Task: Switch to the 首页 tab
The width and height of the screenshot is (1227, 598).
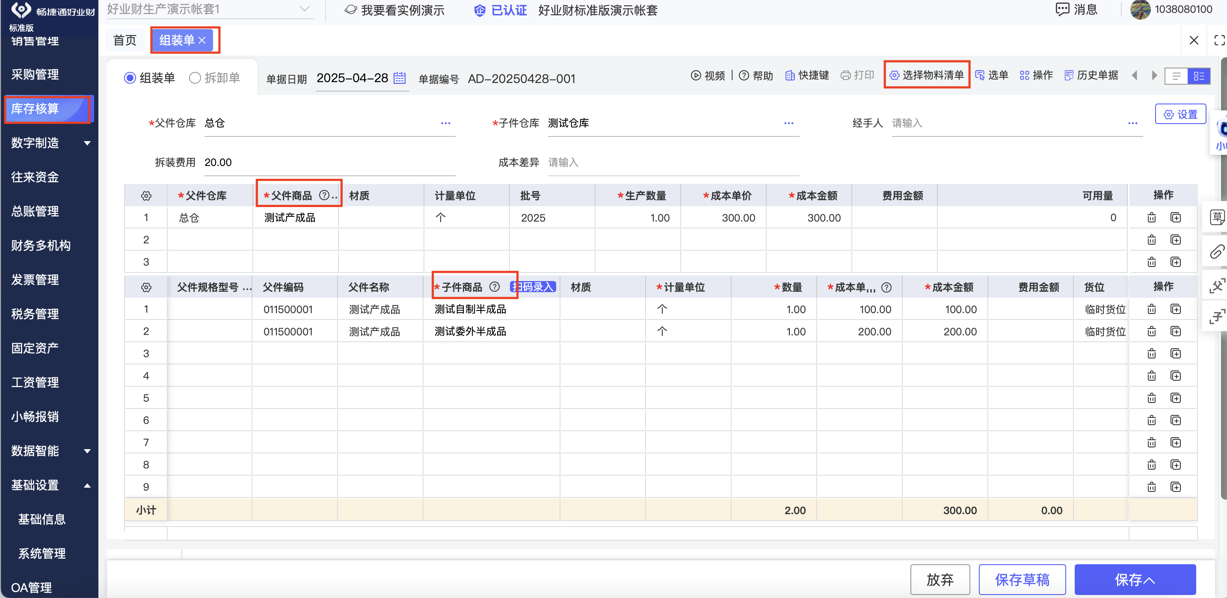Action: [x=125, y=40]
